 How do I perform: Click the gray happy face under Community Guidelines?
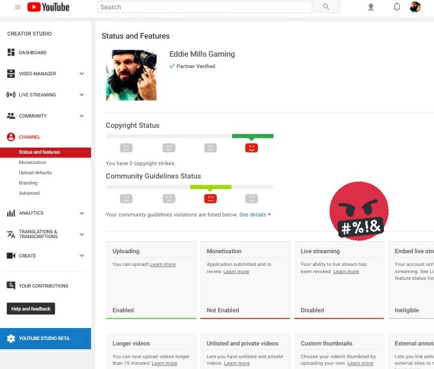click(251, 198)
